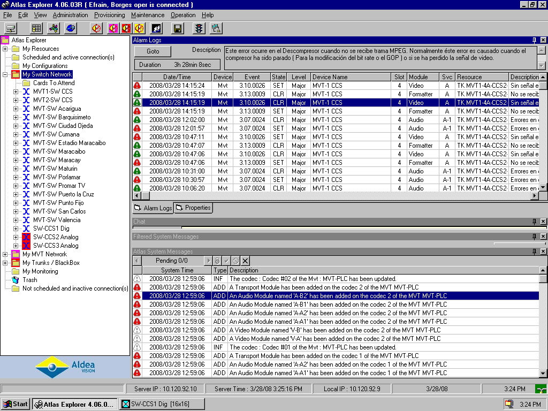Click the traffic light toolbar icon
548x411 pixels.
tap(199, 28)
